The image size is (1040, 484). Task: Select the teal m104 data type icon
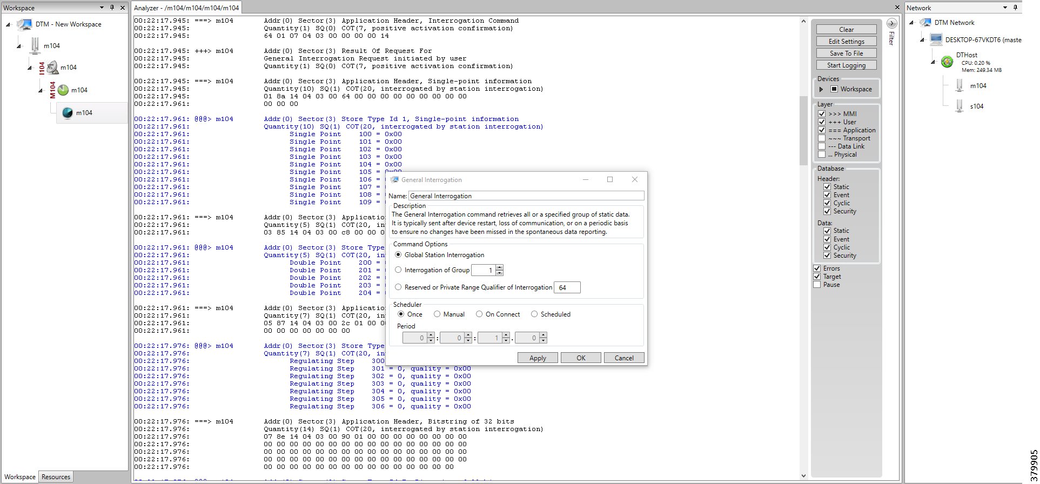pos(68,112)
